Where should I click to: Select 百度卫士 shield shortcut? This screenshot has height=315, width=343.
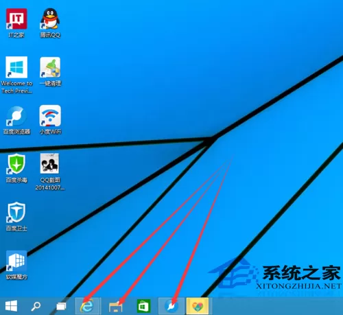coord(16,212)
